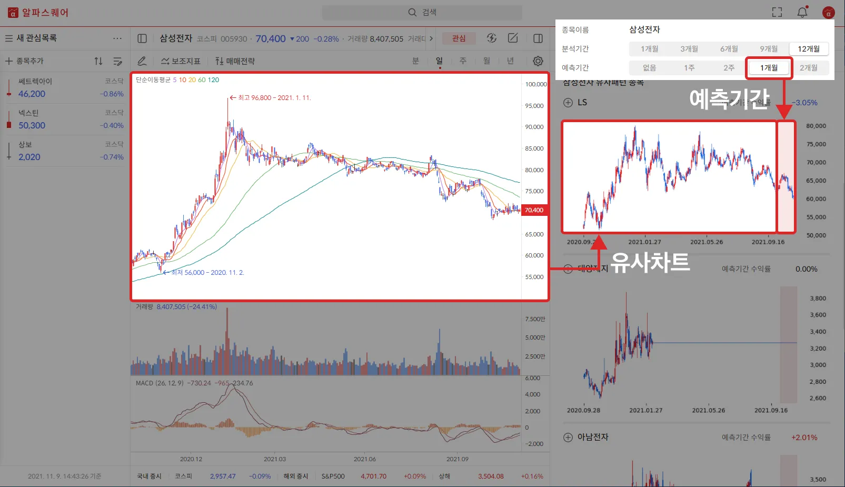
Task: Set 예측기간 to 2개월
Action: point(809,68)
